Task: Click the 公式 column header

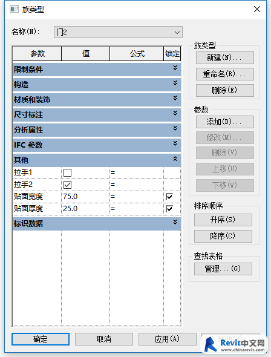Action: click(x=137, y=54)
